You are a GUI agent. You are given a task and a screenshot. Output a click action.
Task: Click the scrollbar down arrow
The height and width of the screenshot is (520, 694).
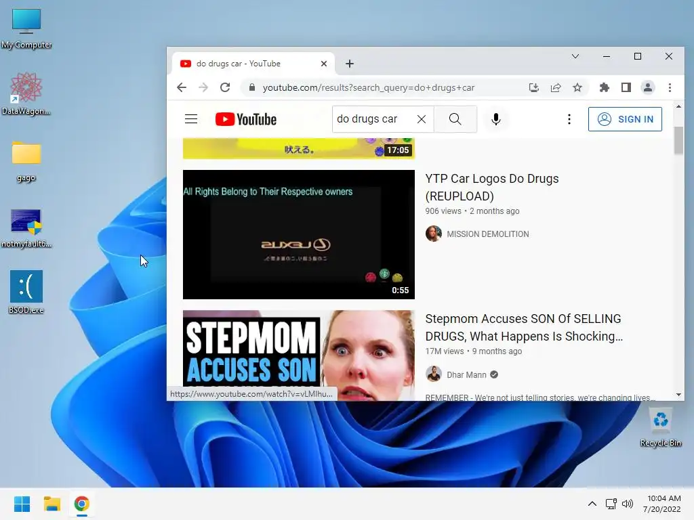click(678, 395)
